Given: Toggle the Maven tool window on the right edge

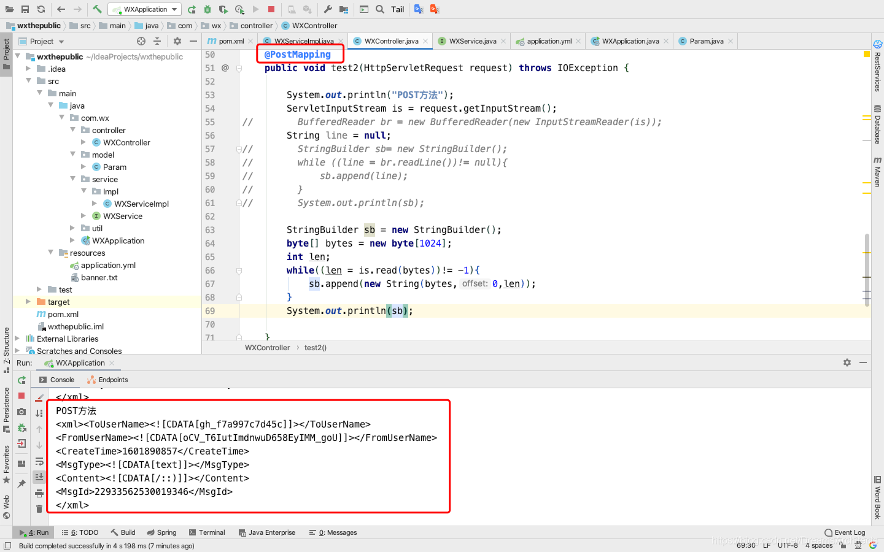Looking at the screenshot, I should click(877, 171).
